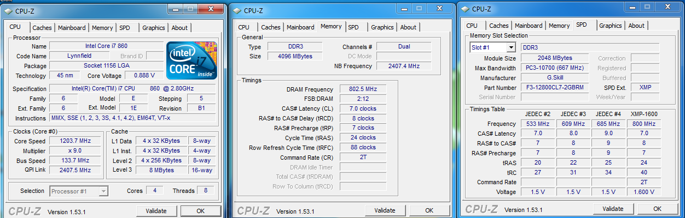Screen dimensions: 685x218
Task: Click the '88 clocks' tRFC value
Action: [363, 148]
